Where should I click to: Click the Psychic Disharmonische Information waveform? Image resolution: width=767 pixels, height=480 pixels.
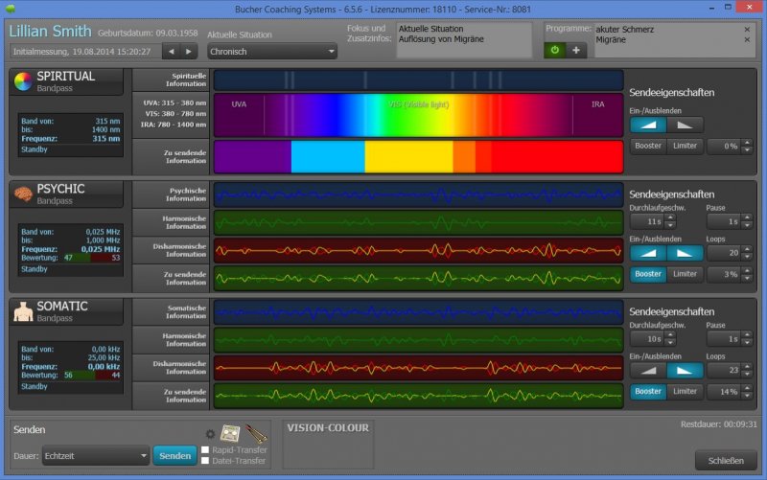(418, 251)
